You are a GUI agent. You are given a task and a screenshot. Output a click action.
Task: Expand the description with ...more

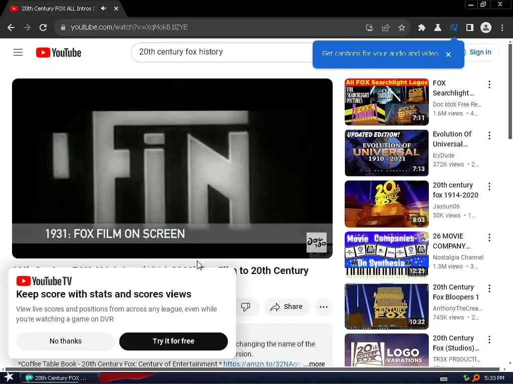click(x=314, y=364)
